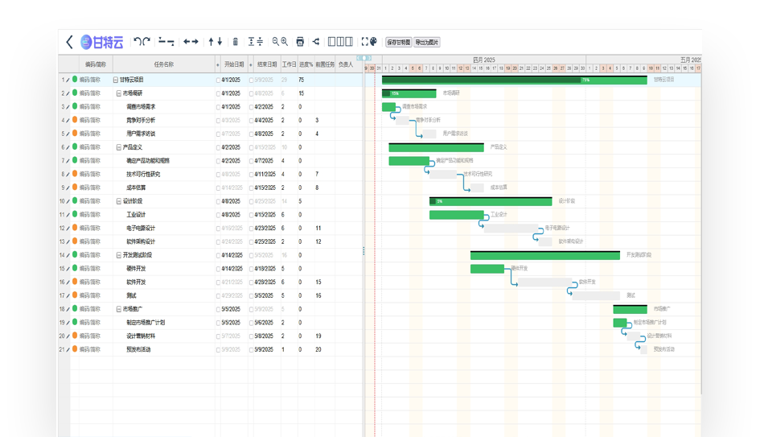Tick the start date checkbox for 甘特云项目
760x437 pixels.
pos(218,80)
